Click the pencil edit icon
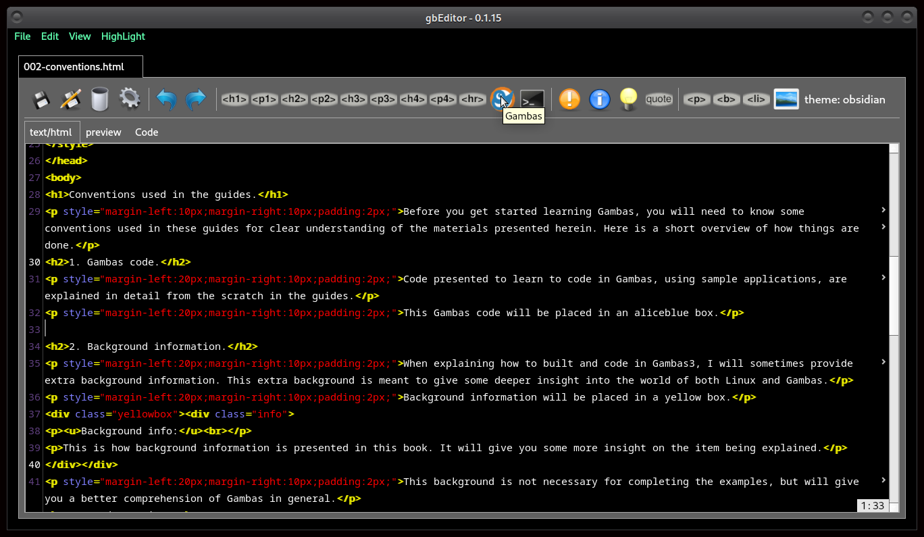 click(x=70, y=100)
